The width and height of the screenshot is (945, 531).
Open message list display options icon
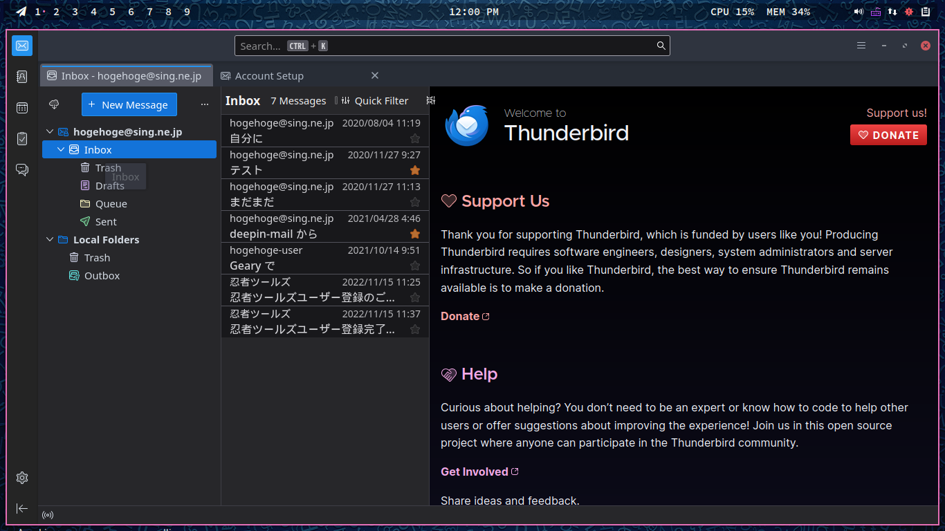[431, 100]
